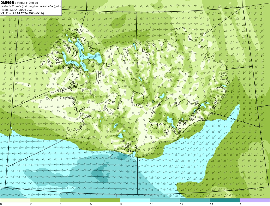Click the "Vindur (10m) og" description text
The image size is (270, 206).
pyautogui.click(x=28, y=3)
